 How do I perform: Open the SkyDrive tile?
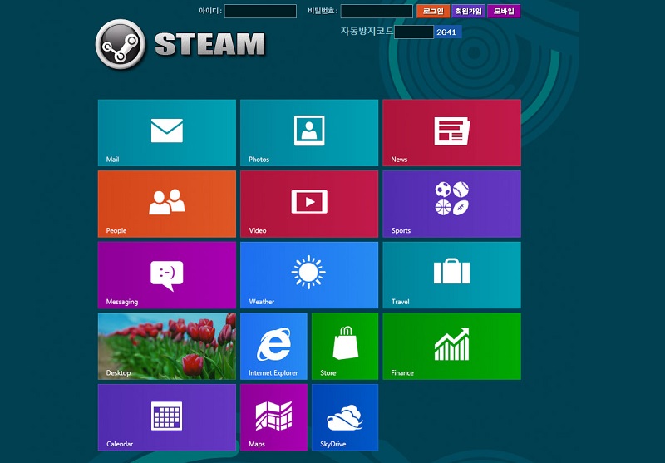[x=345, y=417]
